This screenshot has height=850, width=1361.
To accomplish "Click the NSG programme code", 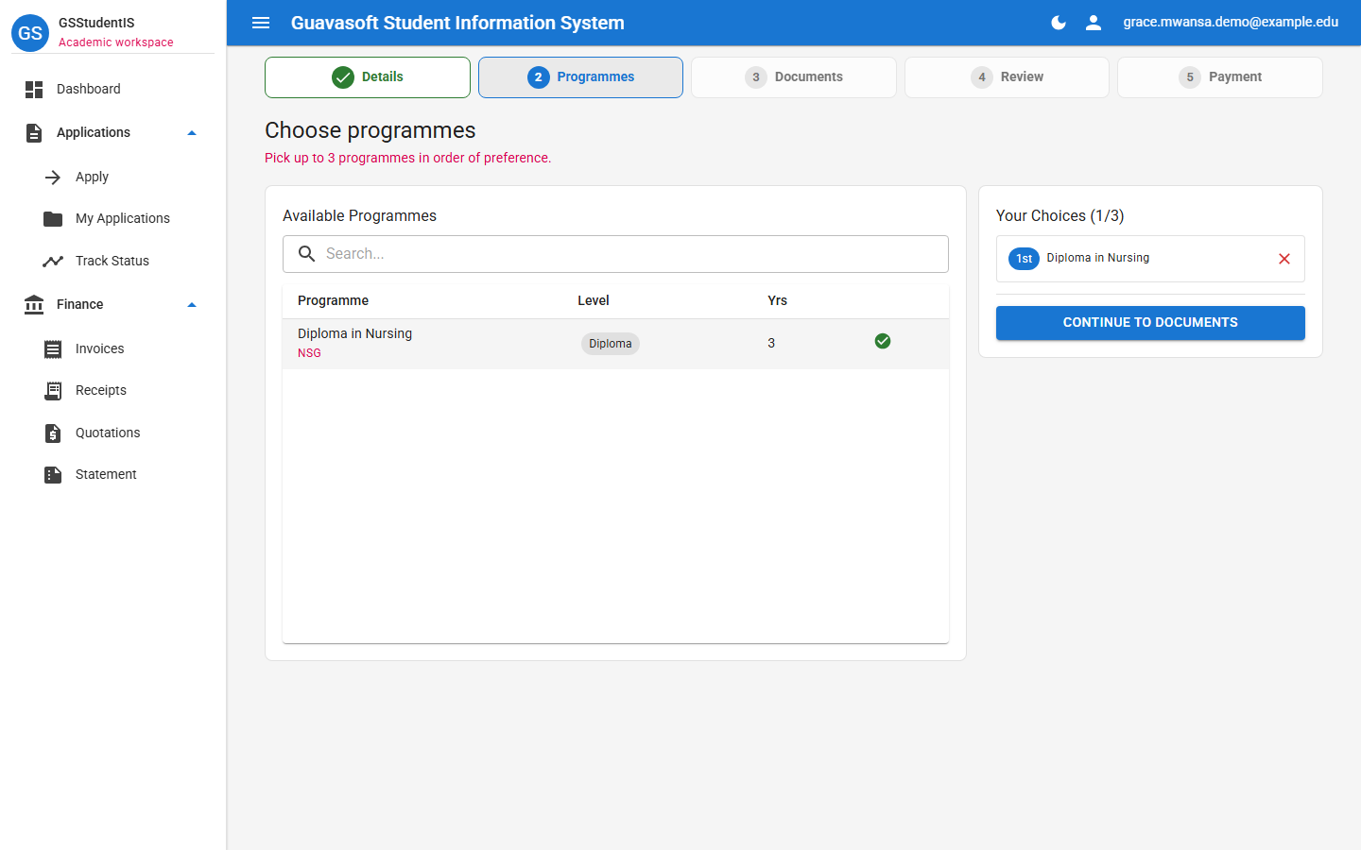I will 309,353.
